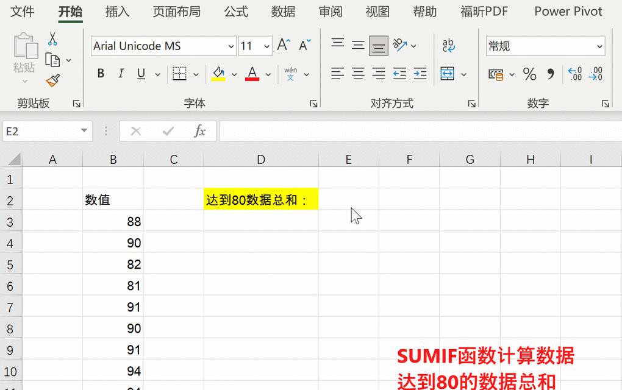Apply red font color
The height and width of the screenshot is (390, 622).
coord(252,74)
